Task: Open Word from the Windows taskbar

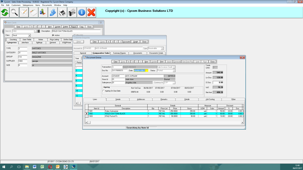Action: click(x=35, y=167)
